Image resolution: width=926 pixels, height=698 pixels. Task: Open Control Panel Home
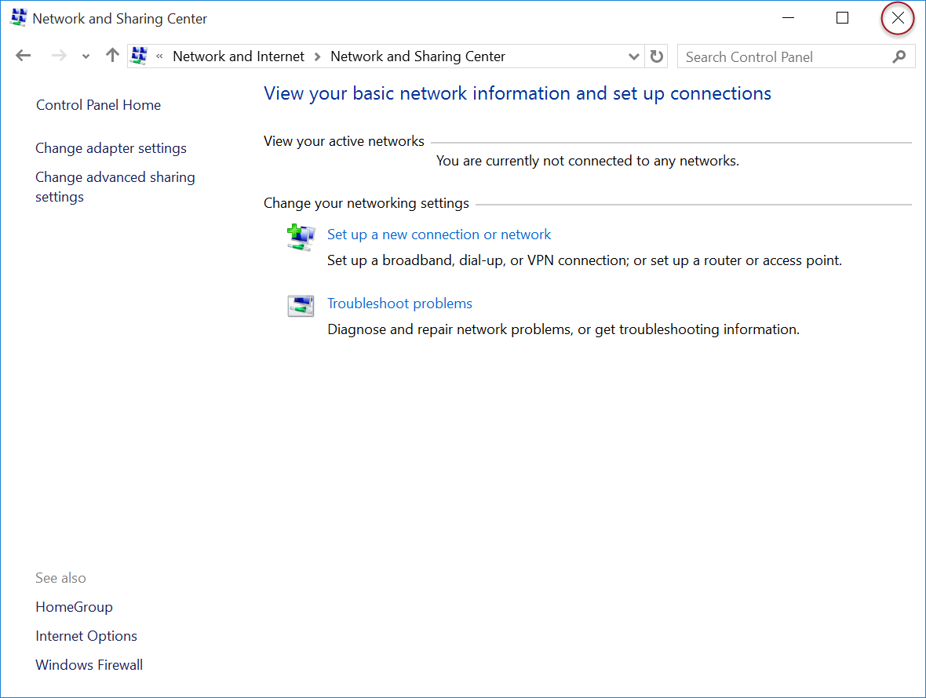[98, 105]
